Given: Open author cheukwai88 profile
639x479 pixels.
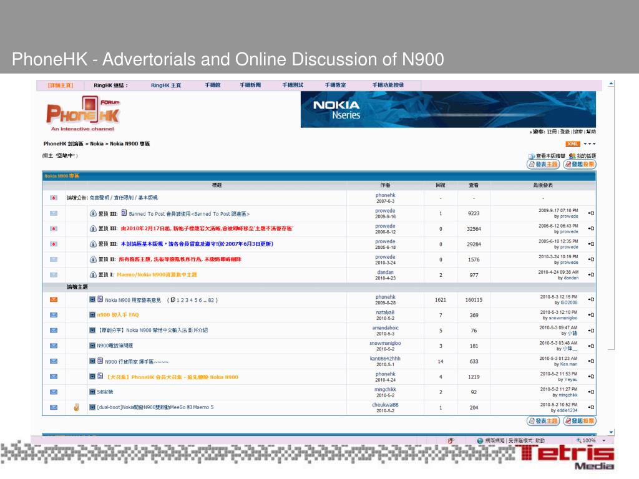Looking at the screenshot, I should [385, 405].
